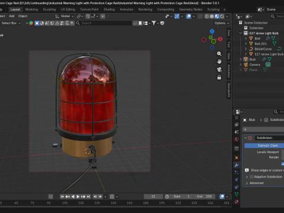Expand the Camera object in outliner

[x=240, y=64]
